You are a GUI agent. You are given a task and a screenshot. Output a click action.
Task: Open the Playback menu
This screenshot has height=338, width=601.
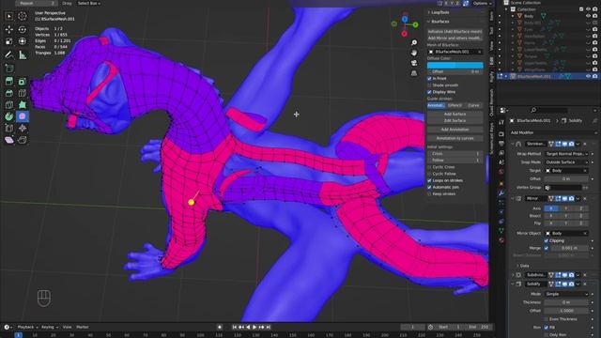tap(27, 327)
